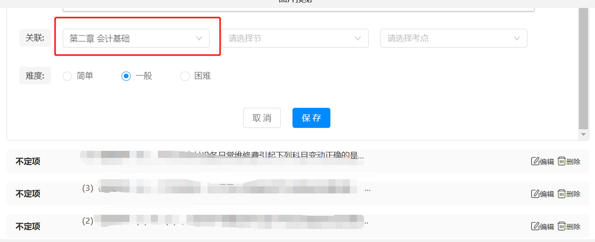Click the 关联 label

pyautogui.click(x=35, y=38)
